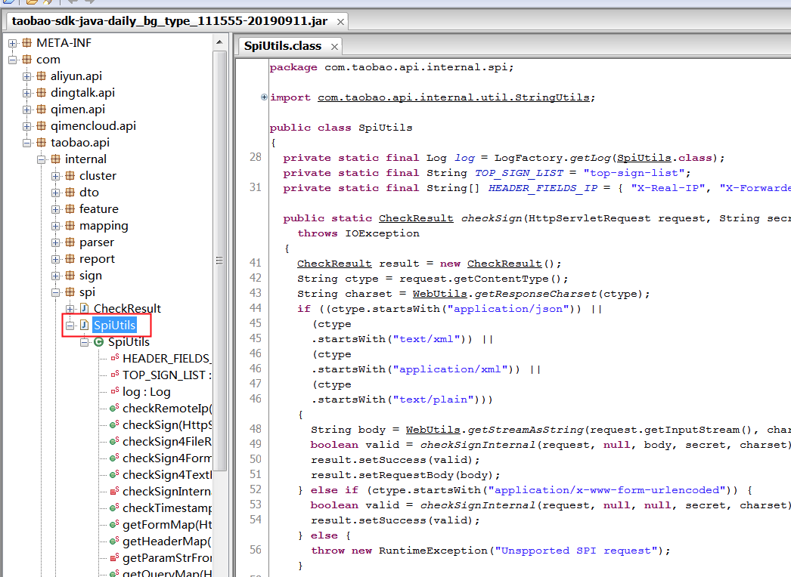791x577 pixels.
Task: Click the SpiUtils class file icon
Action: [x=84, y=325]
